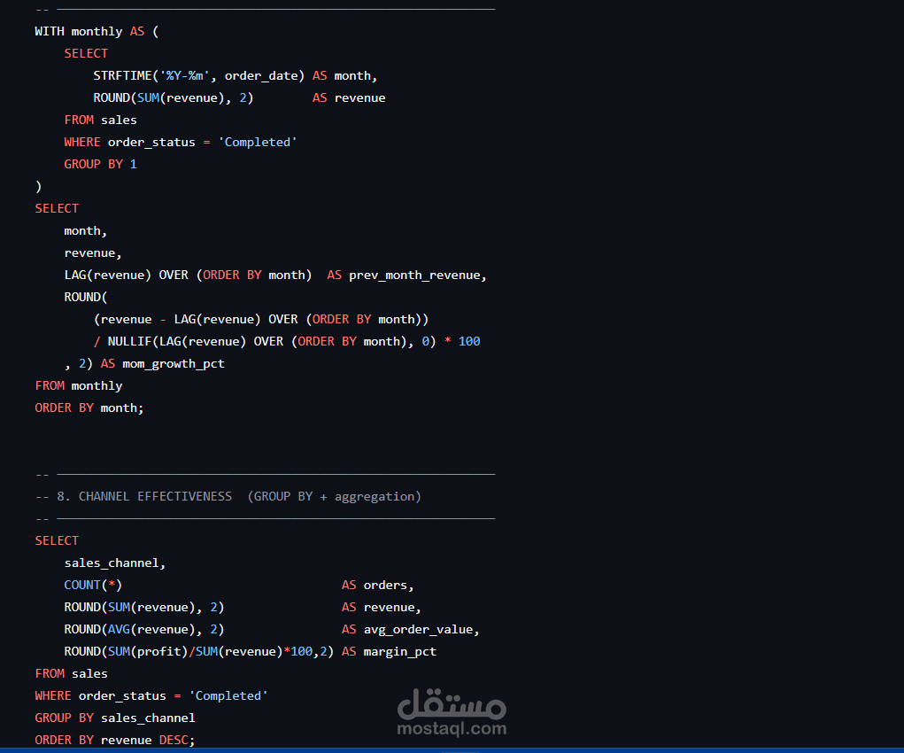Open the mostaql.com watermark link
904x753 pixels.
[x=452, y=729]
